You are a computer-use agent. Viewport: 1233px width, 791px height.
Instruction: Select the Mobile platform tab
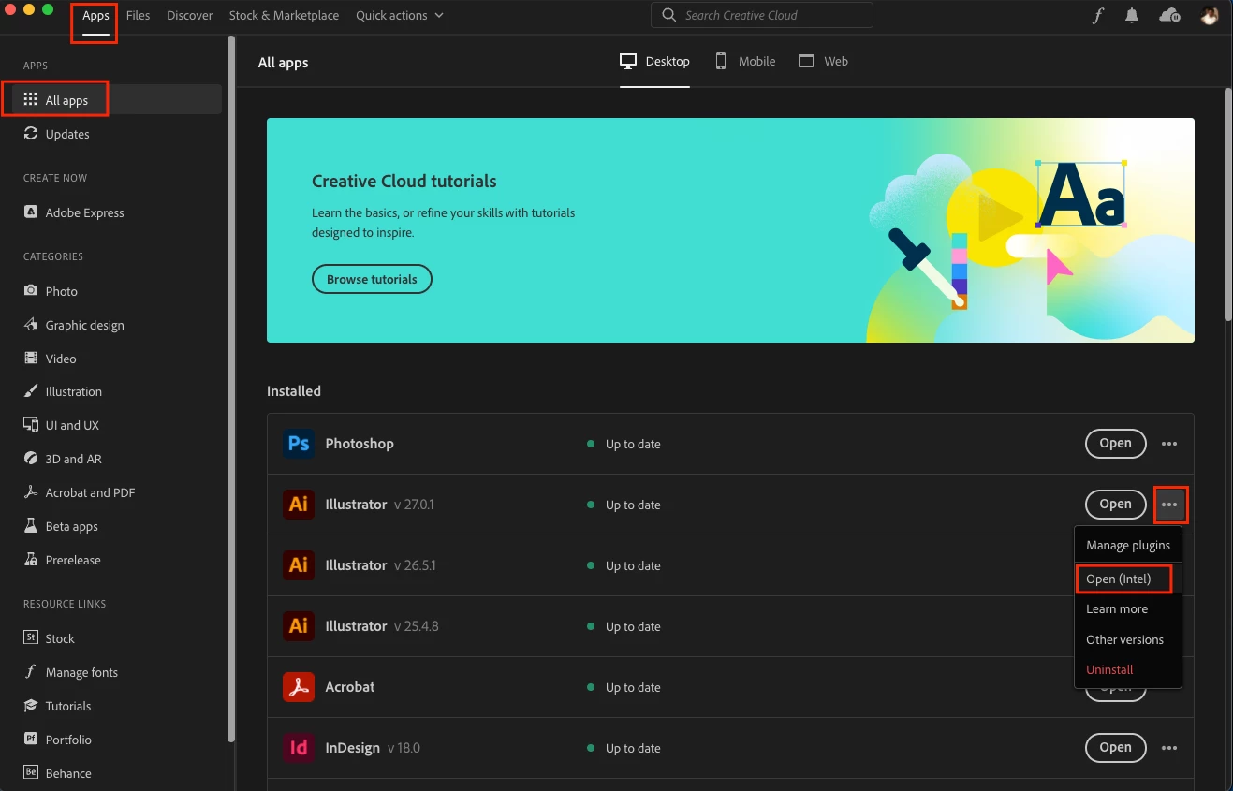[x=745, y=62]
